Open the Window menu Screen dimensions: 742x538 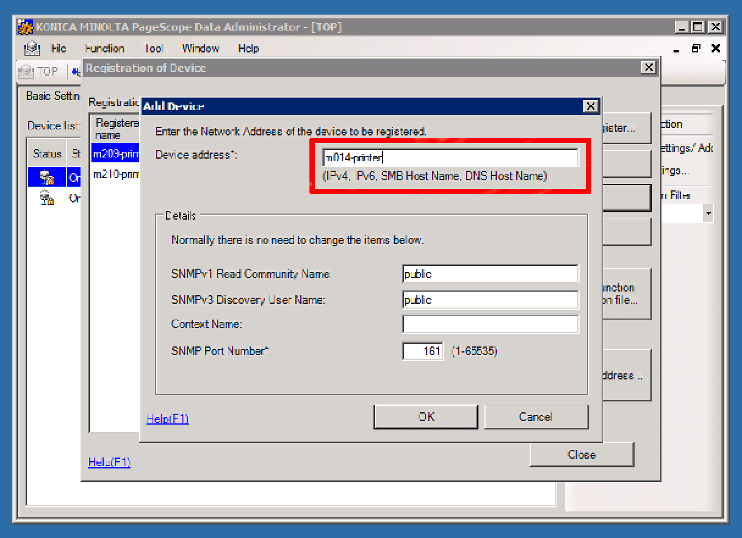click(200, 49)
